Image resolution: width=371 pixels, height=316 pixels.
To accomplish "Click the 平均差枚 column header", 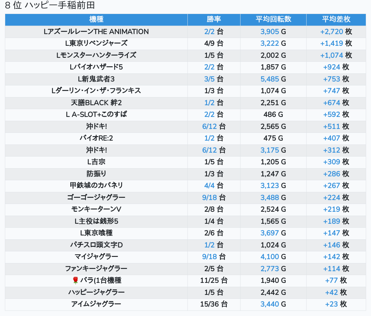I will 336,19.
